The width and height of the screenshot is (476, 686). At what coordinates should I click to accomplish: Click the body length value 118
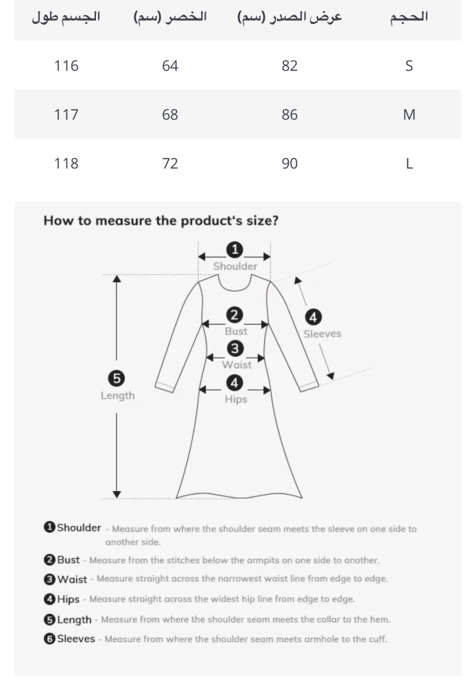pos(66,163)
